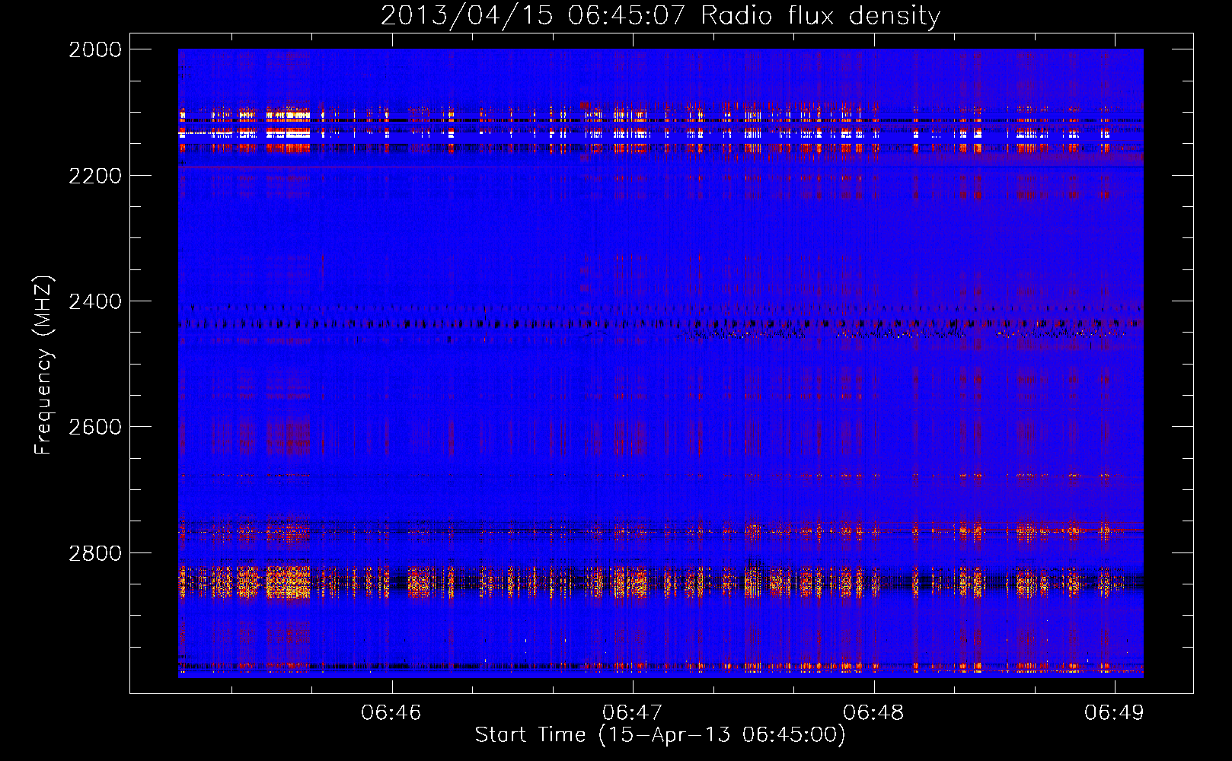Click the 06:48 time tick label
The height and width of the screenshot is (761, 1232).
874,712
